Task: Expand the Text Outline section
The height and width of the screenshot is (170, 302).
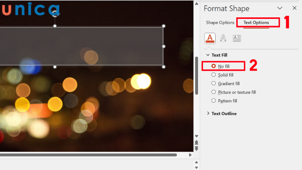Action: 208,113
